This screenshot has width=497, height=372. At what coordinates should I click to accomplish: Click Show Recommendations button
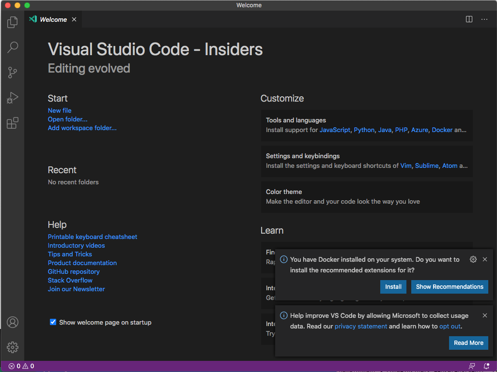pos(450,287)
